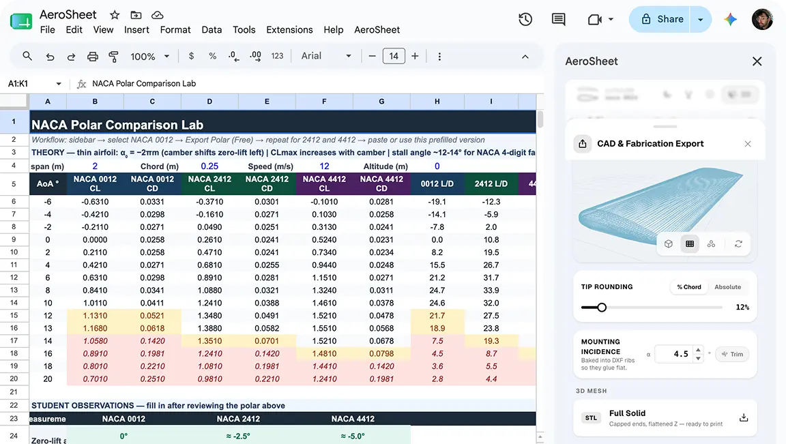This screenshot has width=786, height=444.
Task: Open the 123 number format options
Action: (x=277, y=56)
